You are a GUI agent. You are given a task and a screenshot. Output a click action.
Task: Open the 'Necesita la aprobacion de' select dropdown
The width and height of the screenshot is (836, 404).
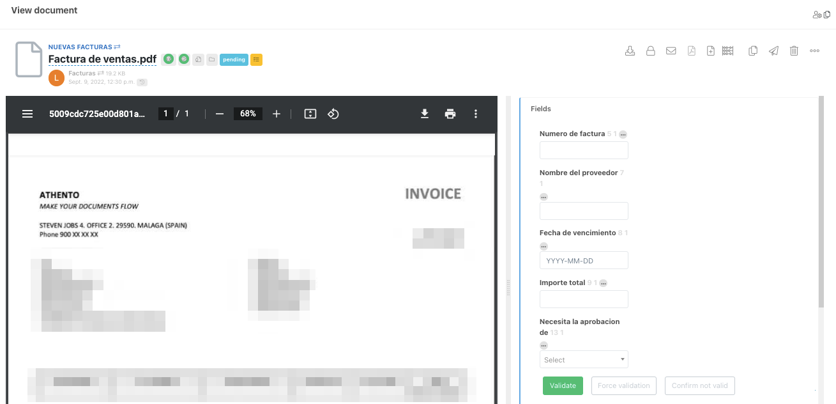[x=584, y=360]
